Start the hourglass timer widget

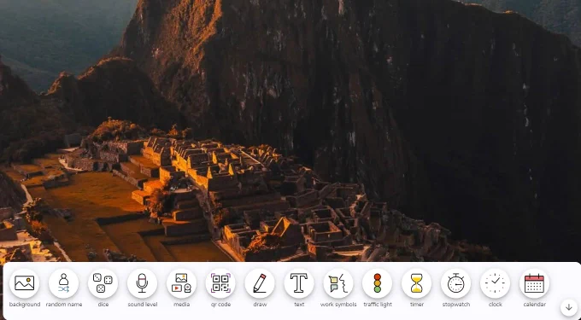point(416,283)
